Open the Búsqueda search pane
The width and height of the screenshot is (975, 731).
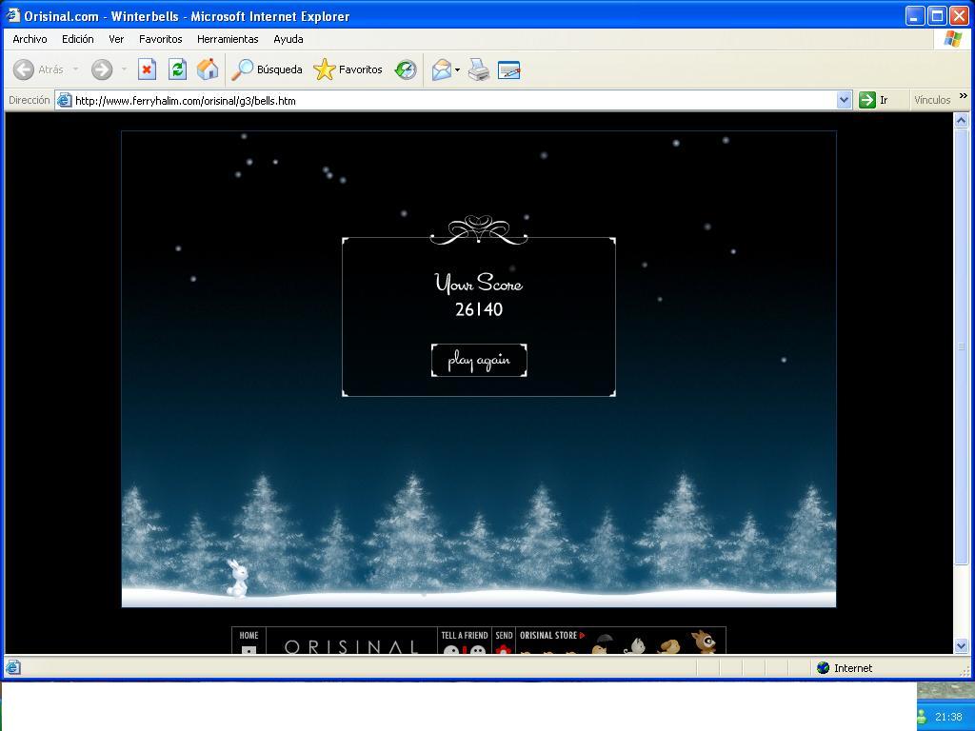point(267,69)
